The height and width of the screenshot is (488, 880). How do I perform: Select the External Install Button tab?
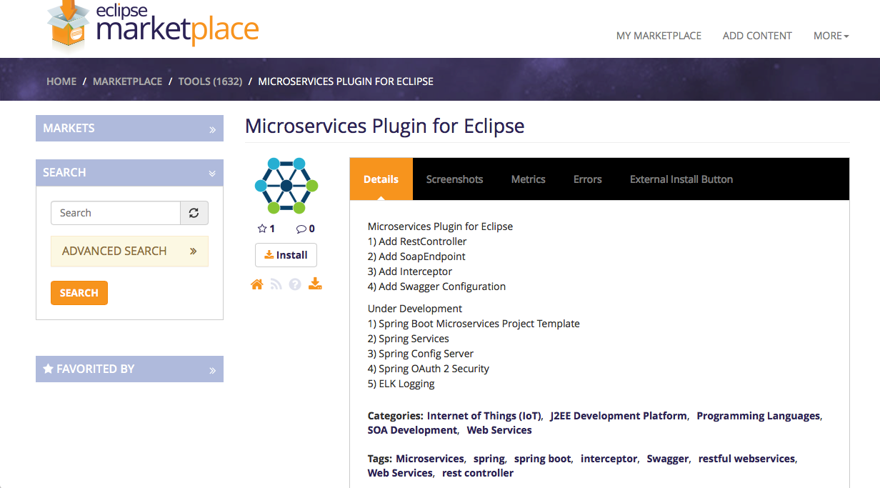[681, 179]
